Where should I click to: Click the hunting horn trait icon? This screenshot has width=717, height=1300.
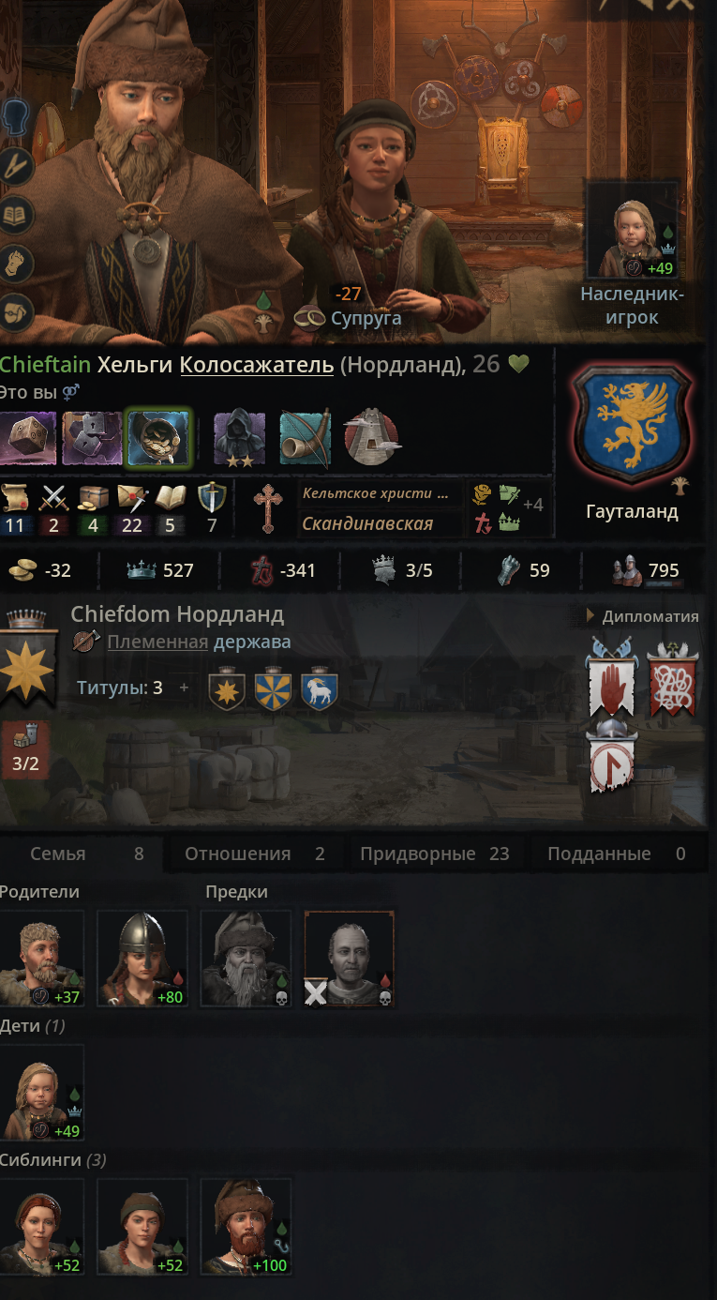click(x=306, y=438)
